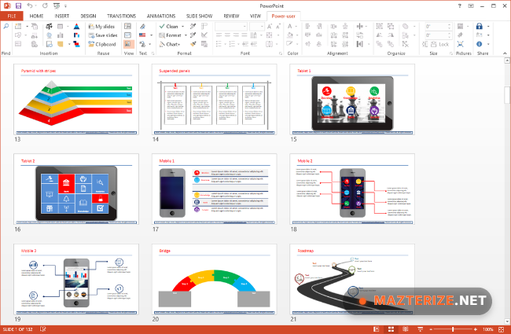Open the padlock Share dropdown arrow

[488, 27]
